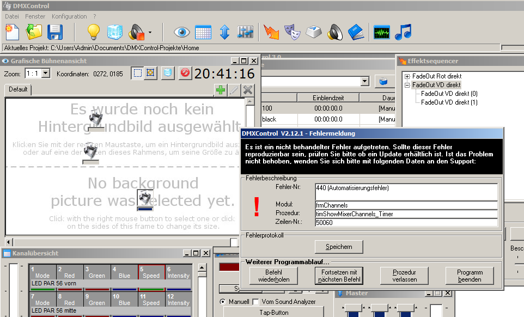The width and height of the screenshot is (524, 317).
Task: Click the light bulb icon in the toolbar
Action: (x=94, y=32)
